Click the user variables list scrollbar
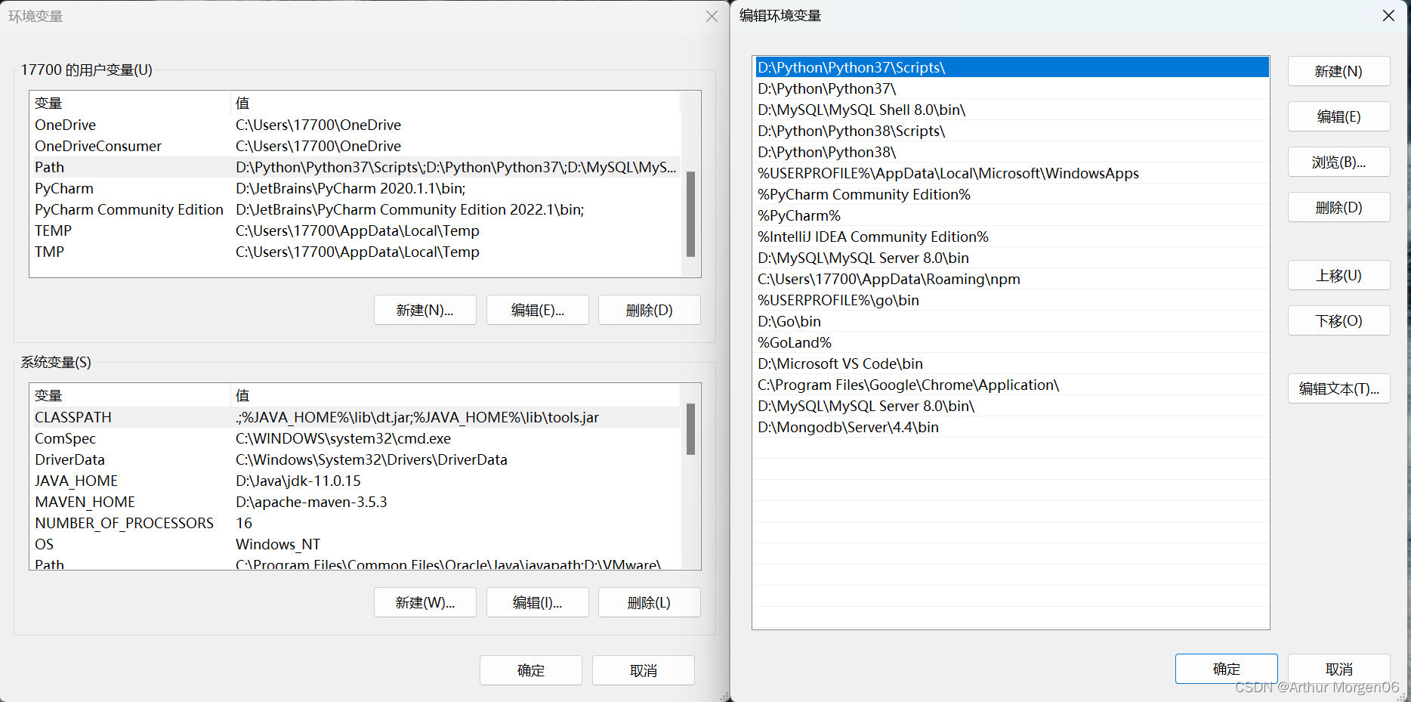 pos(690,214)
